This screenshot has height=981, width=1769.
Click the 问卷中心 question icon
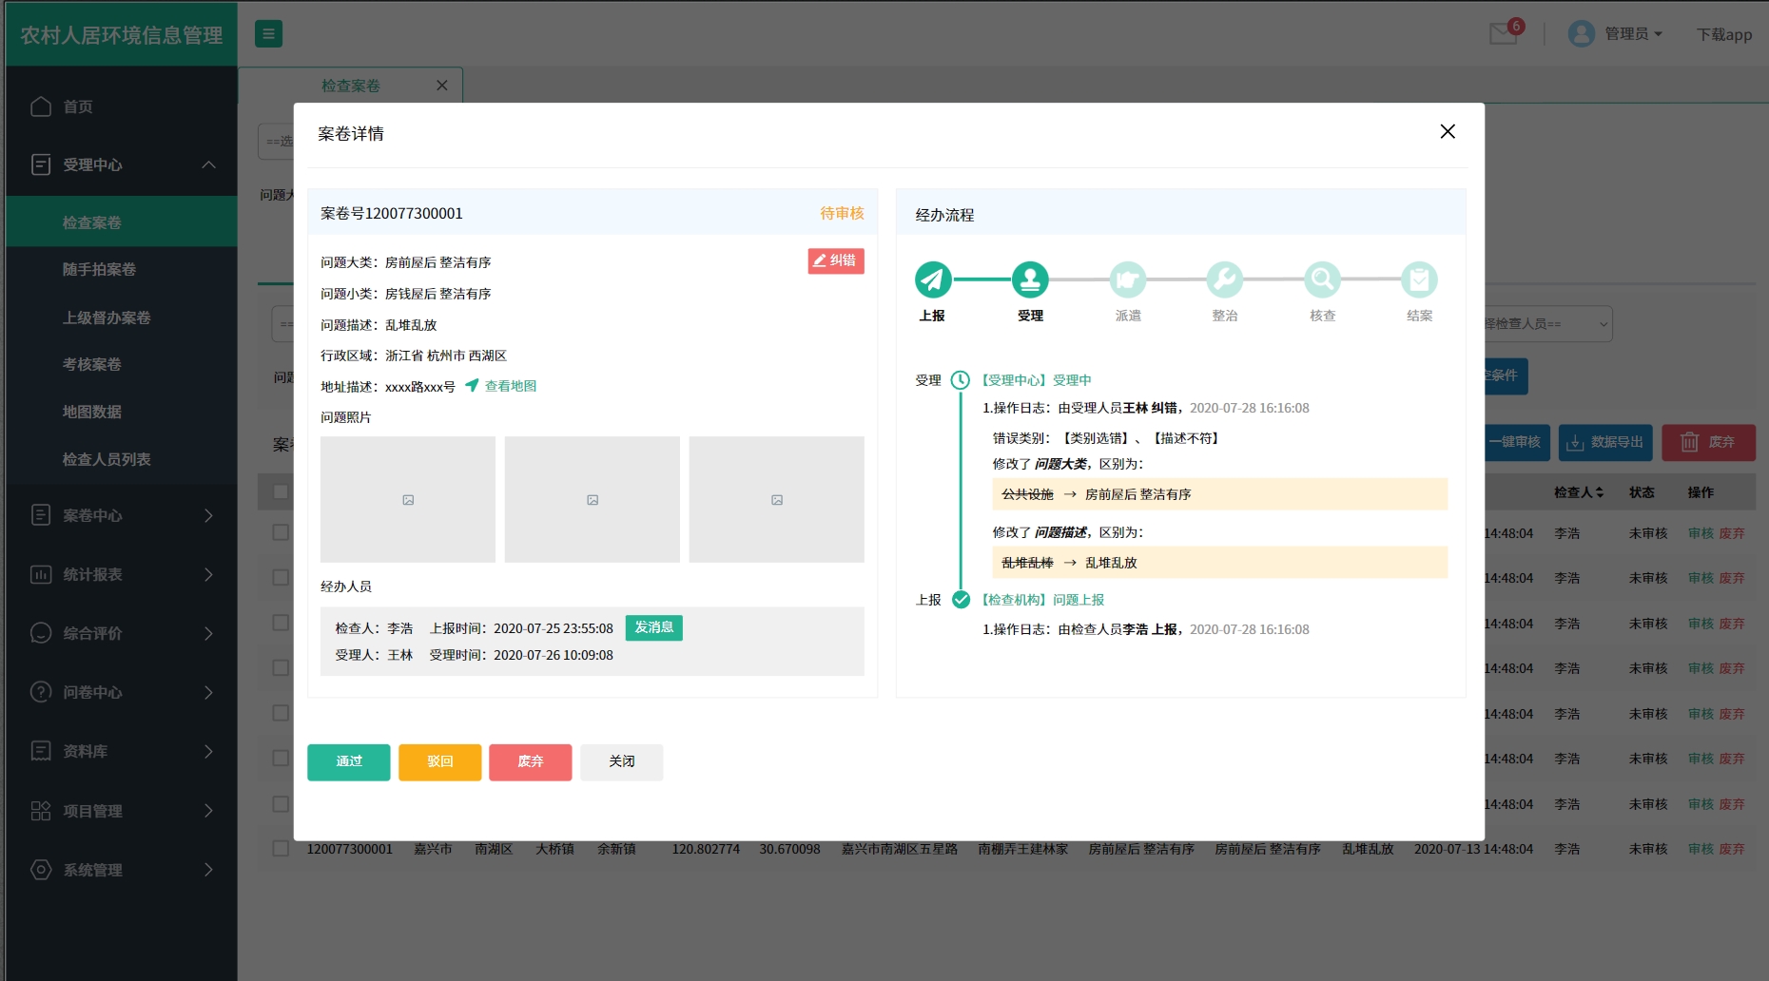pyautogui.click(x=41, y=692)
